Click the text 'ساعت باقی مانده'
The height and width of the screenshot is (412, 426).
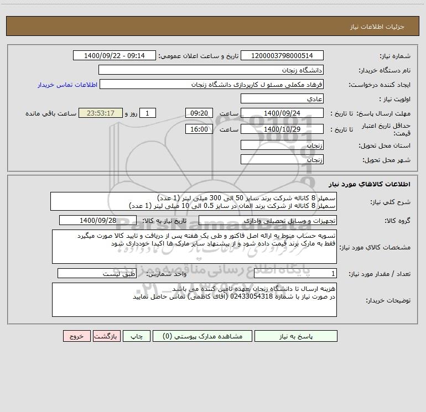coord(51,113)
